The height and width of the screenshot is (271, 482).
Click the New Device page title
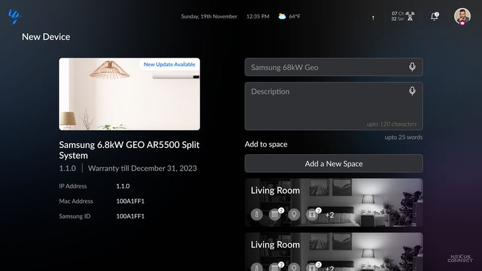click(x=46, y=37)
